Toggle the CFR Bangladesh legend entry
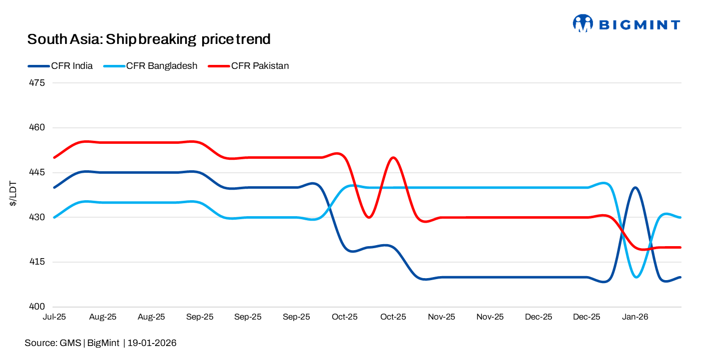The width and height of the screenshot is (710, 355). point(162,66)
